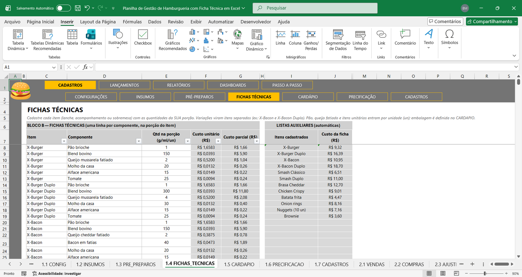
Task: Open the Componente column filter dropdown
Action: coord(139,141)
